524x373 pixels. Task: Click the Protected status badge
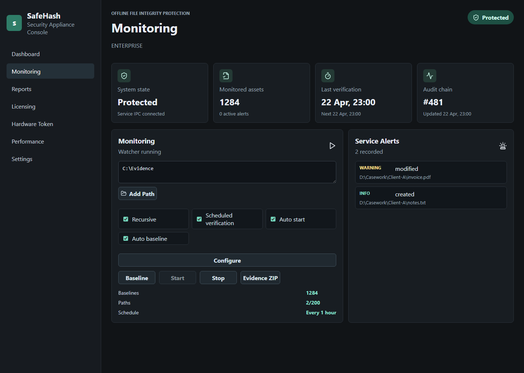pos(491,17)
